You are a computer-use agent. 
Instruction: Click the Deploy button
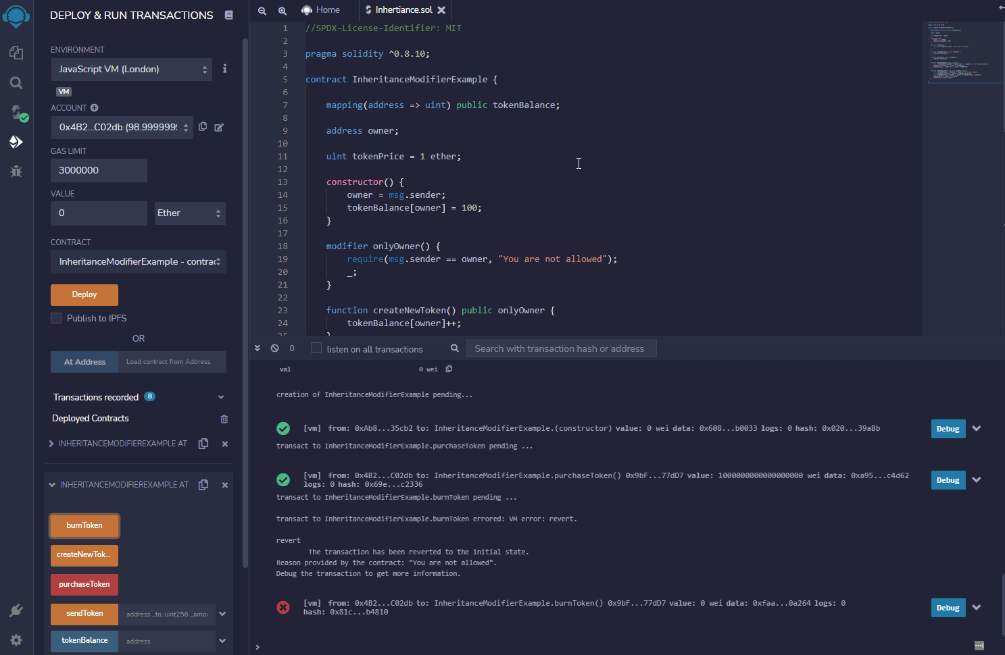84,295
